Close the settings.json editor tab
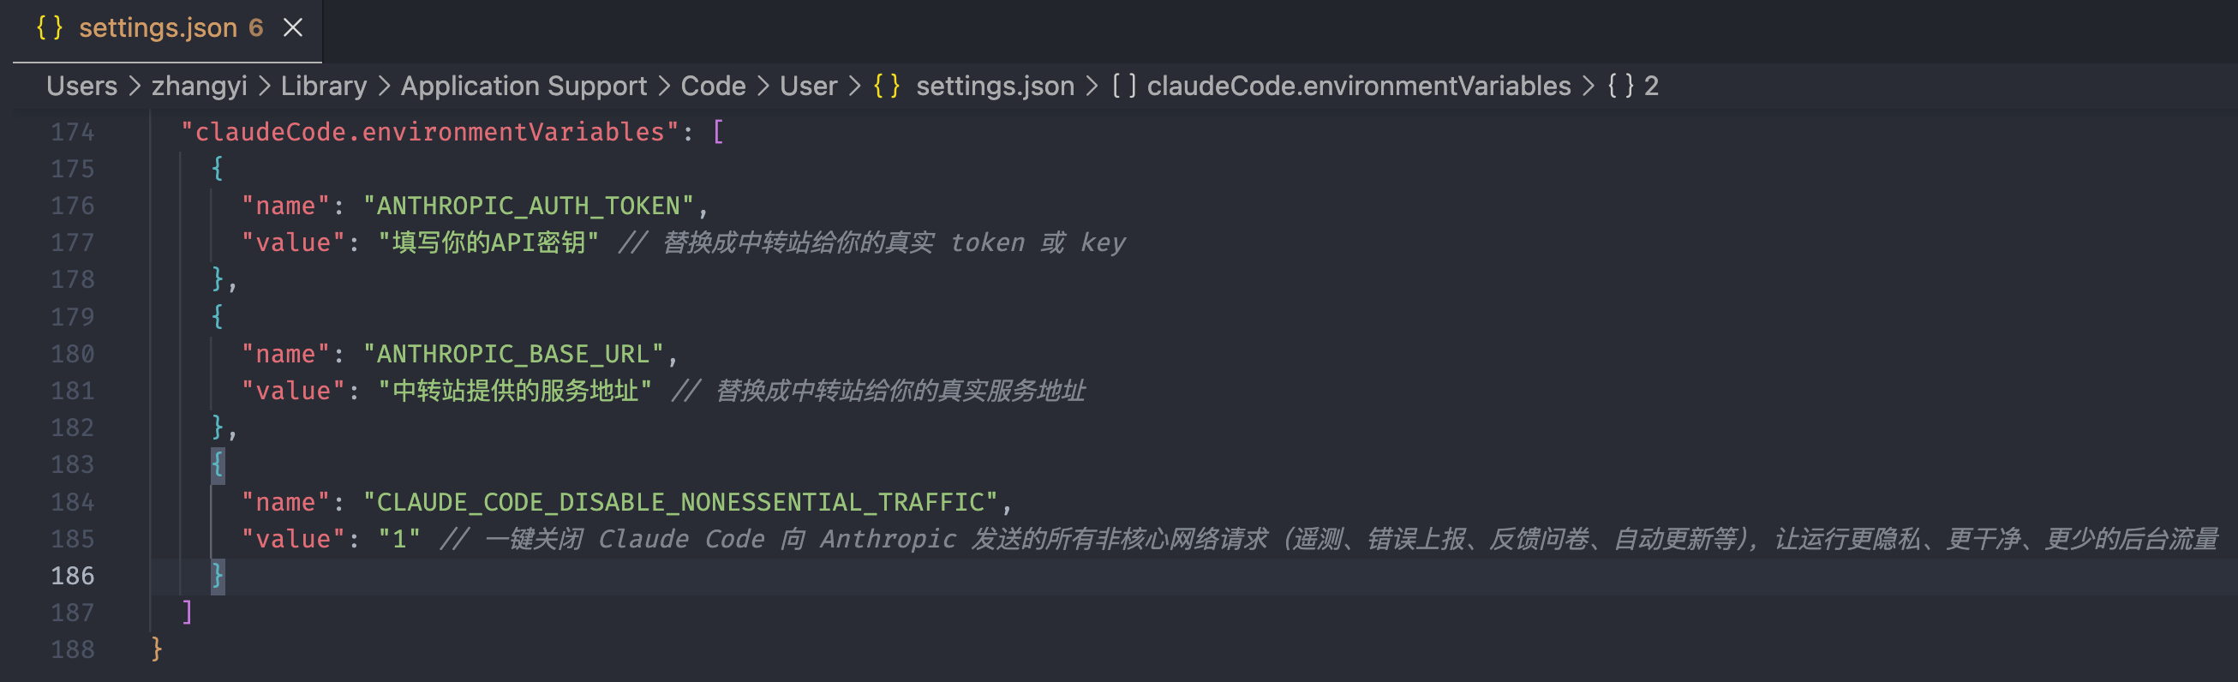The height and width of the screenshot is (682, 2238). click(293, 27)
